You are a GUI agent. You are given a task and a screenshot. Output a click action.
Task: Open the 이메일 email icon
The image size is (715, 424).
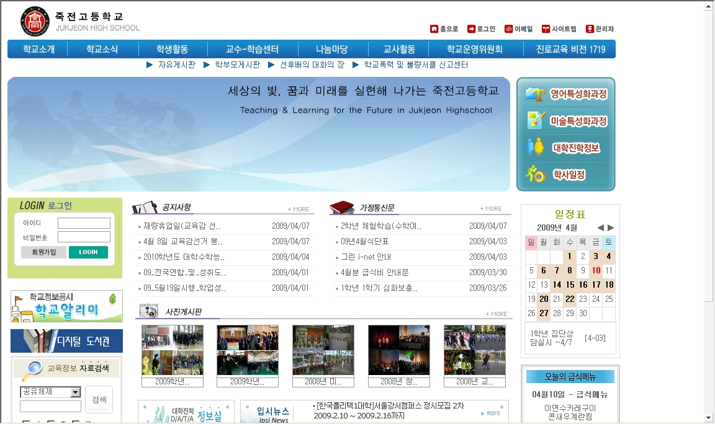[x=508, y=29]
